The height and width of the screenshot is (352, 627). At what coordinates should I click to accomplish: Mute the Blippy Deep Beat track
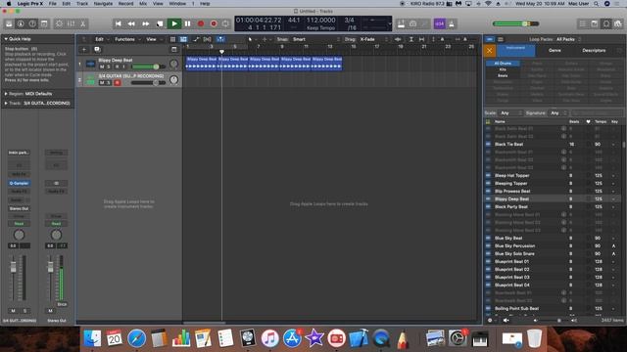coord(102,66)
